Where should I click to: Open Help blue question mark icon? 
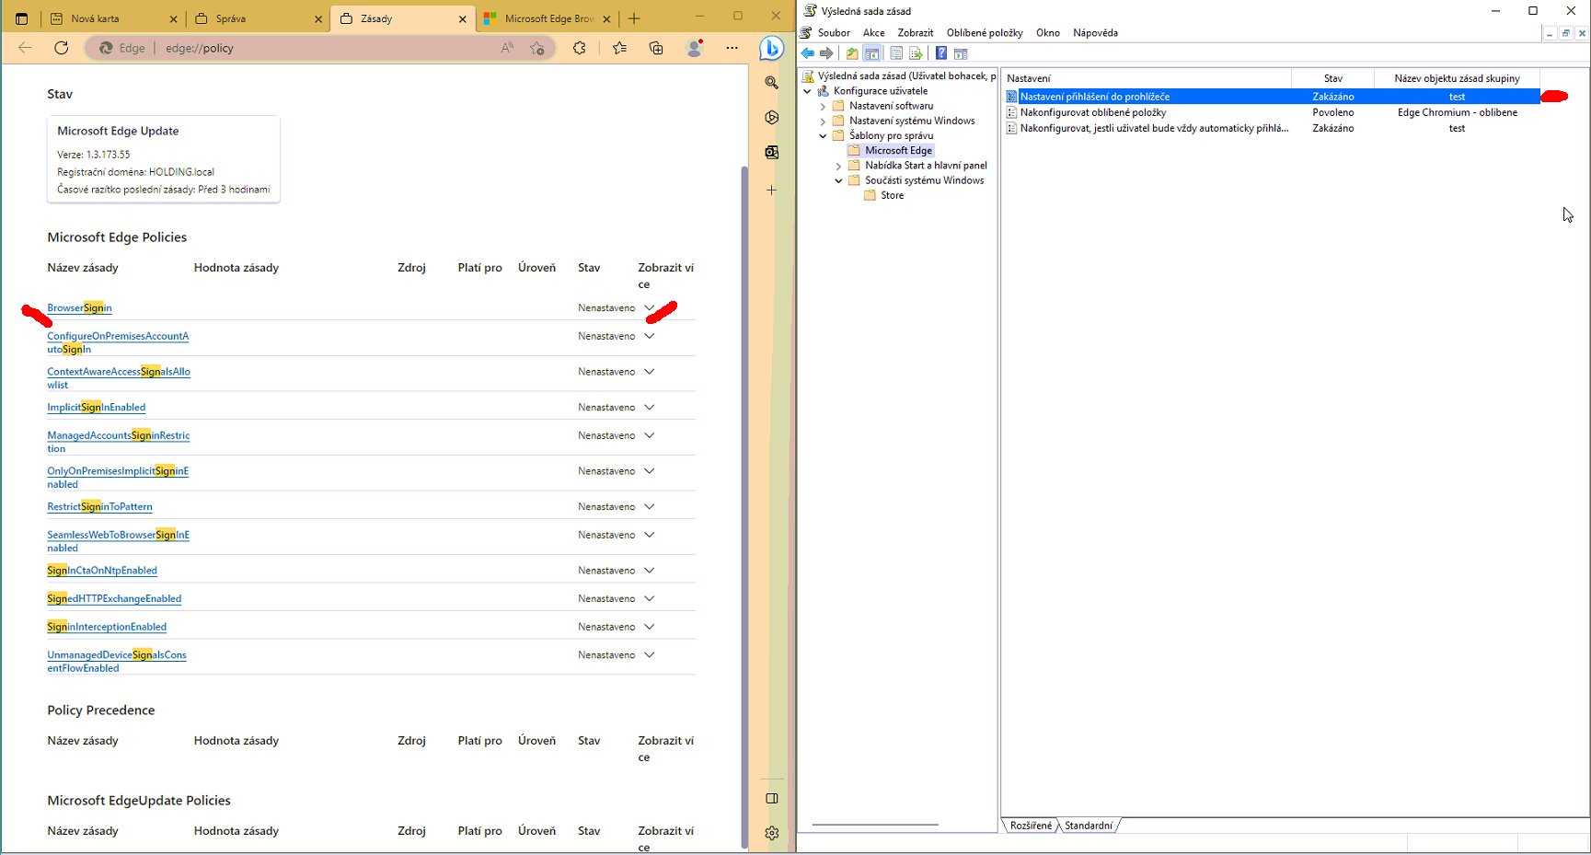click(x=941, y=53)
